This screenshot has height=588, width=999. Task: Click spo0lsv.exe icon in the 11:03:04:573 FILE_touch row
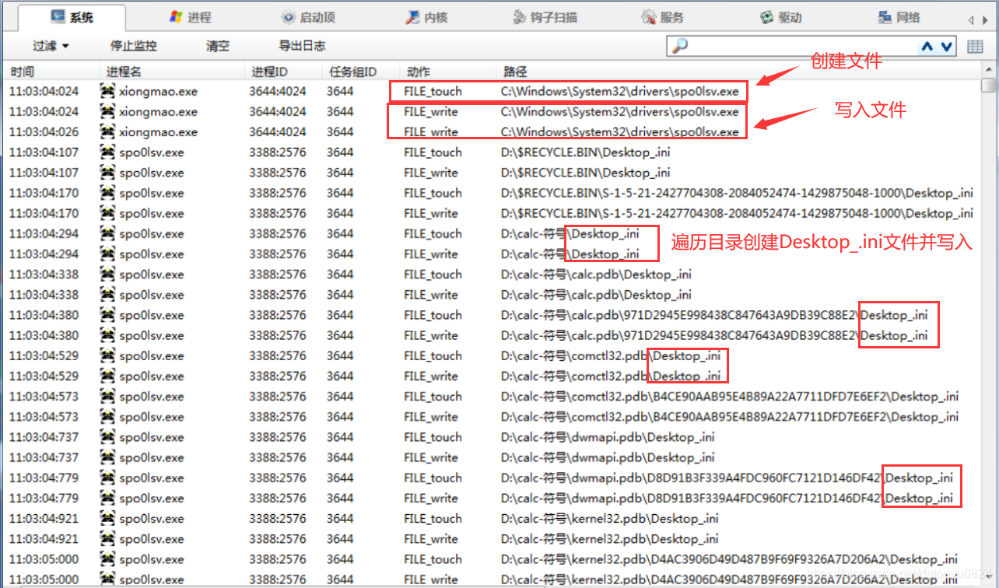coord(108,396)
